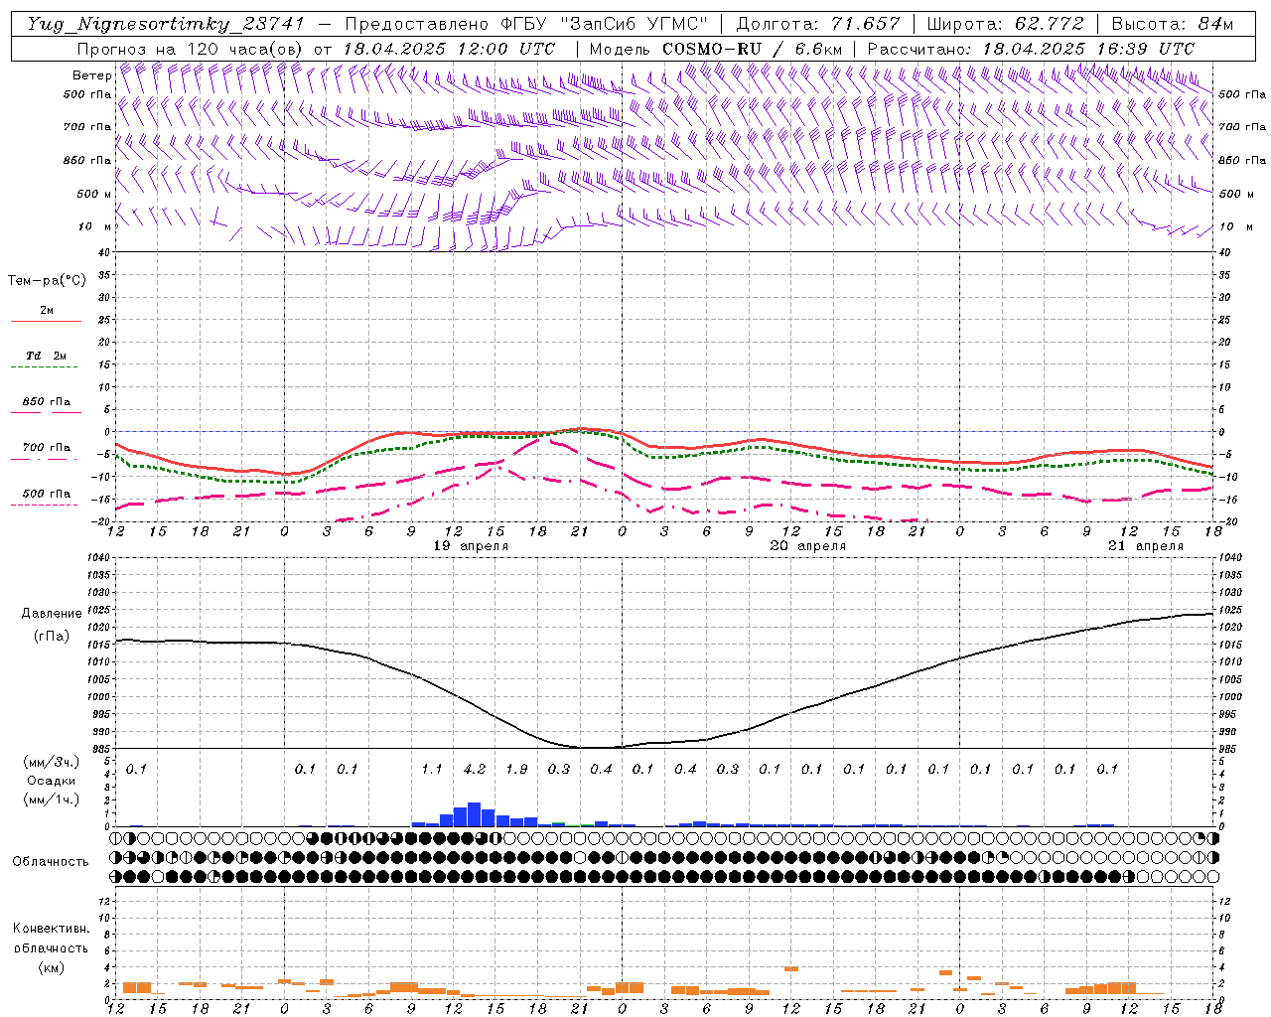Click the Осадки precipitation panel label
This screenshot has height=1017, width=1271.
click(52, 781)
